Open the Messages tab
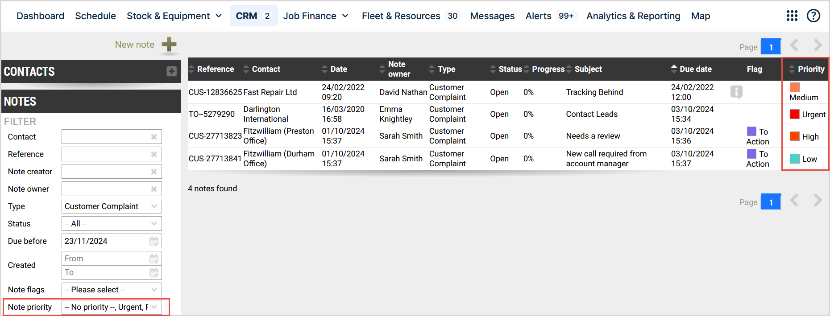The width and height of the screenshot is (830, 316). [492, 16]
